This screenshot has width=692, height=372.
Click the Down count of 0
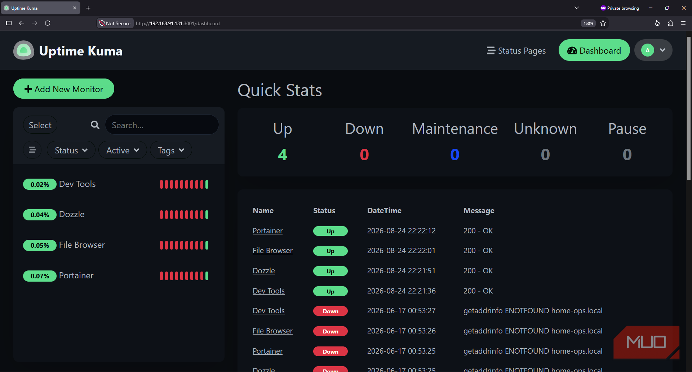click(364, 154)
